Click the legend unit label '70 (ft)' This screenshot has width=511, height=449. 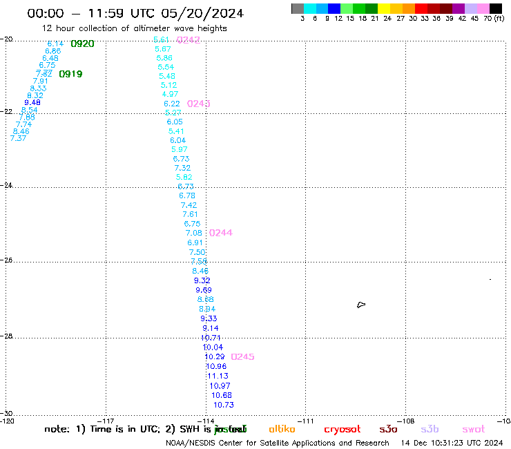(x=494, y=19)
